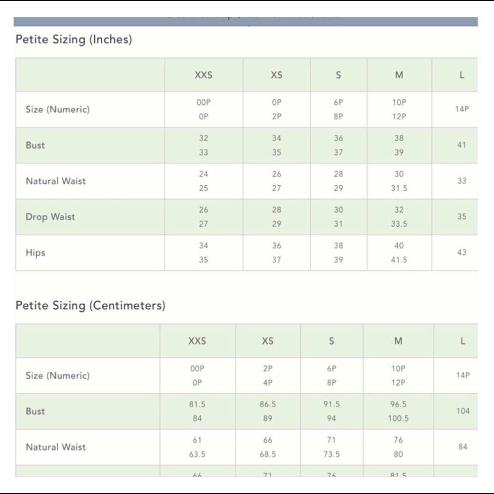
Task: Select the S column header in centimeters table
Action: (331, 341)
